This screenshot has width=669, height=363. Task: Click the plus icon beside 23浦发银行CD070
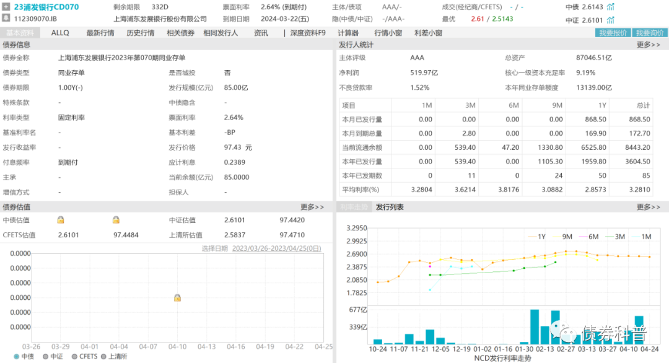(6, 7)
